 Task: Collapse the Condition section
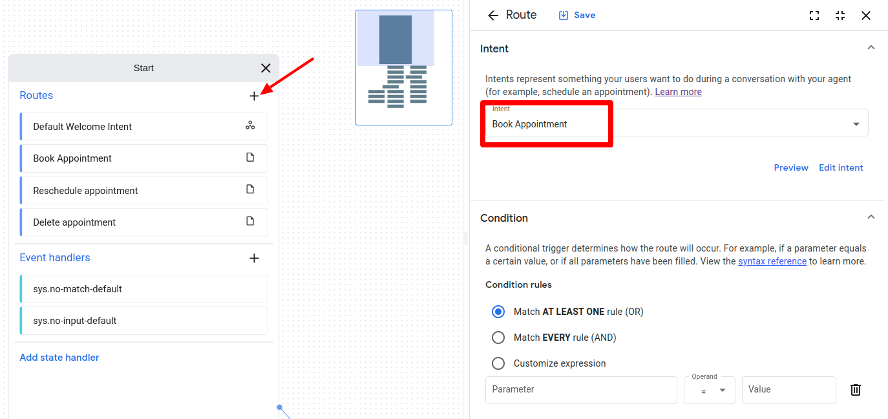tap(871, 217)
